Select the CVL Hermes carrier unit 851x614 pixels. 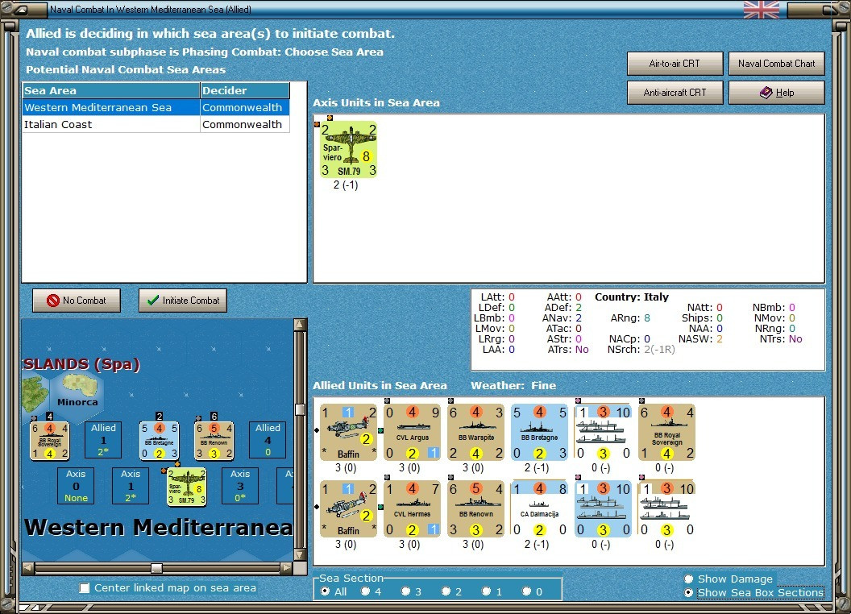(412, 508)
